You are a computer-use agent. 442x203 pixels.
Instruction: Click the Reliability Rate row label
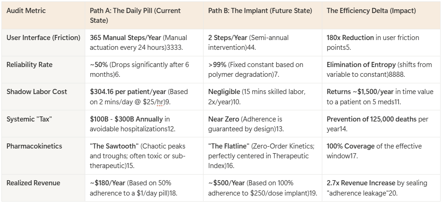[29, 65]
